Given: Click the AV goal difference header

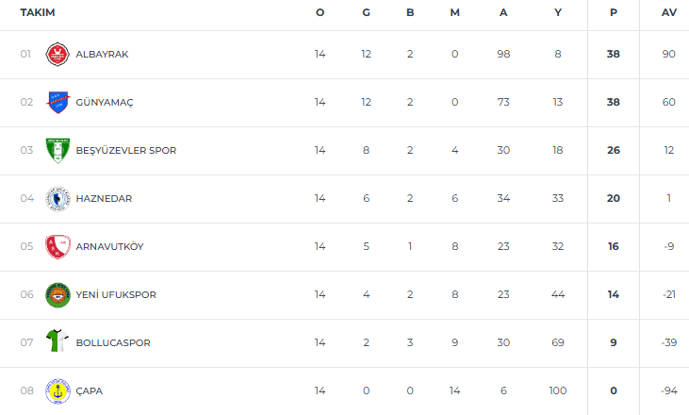Looking at the screenshot, I should point(669,12).
